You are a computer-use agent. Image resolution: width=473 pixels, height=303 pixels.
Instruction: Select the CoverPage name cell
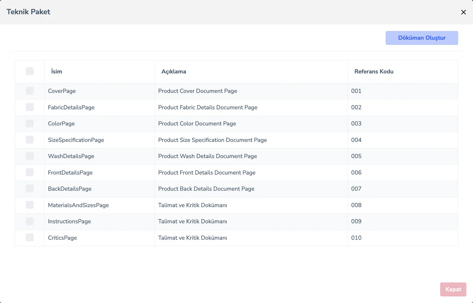(100, 91)
